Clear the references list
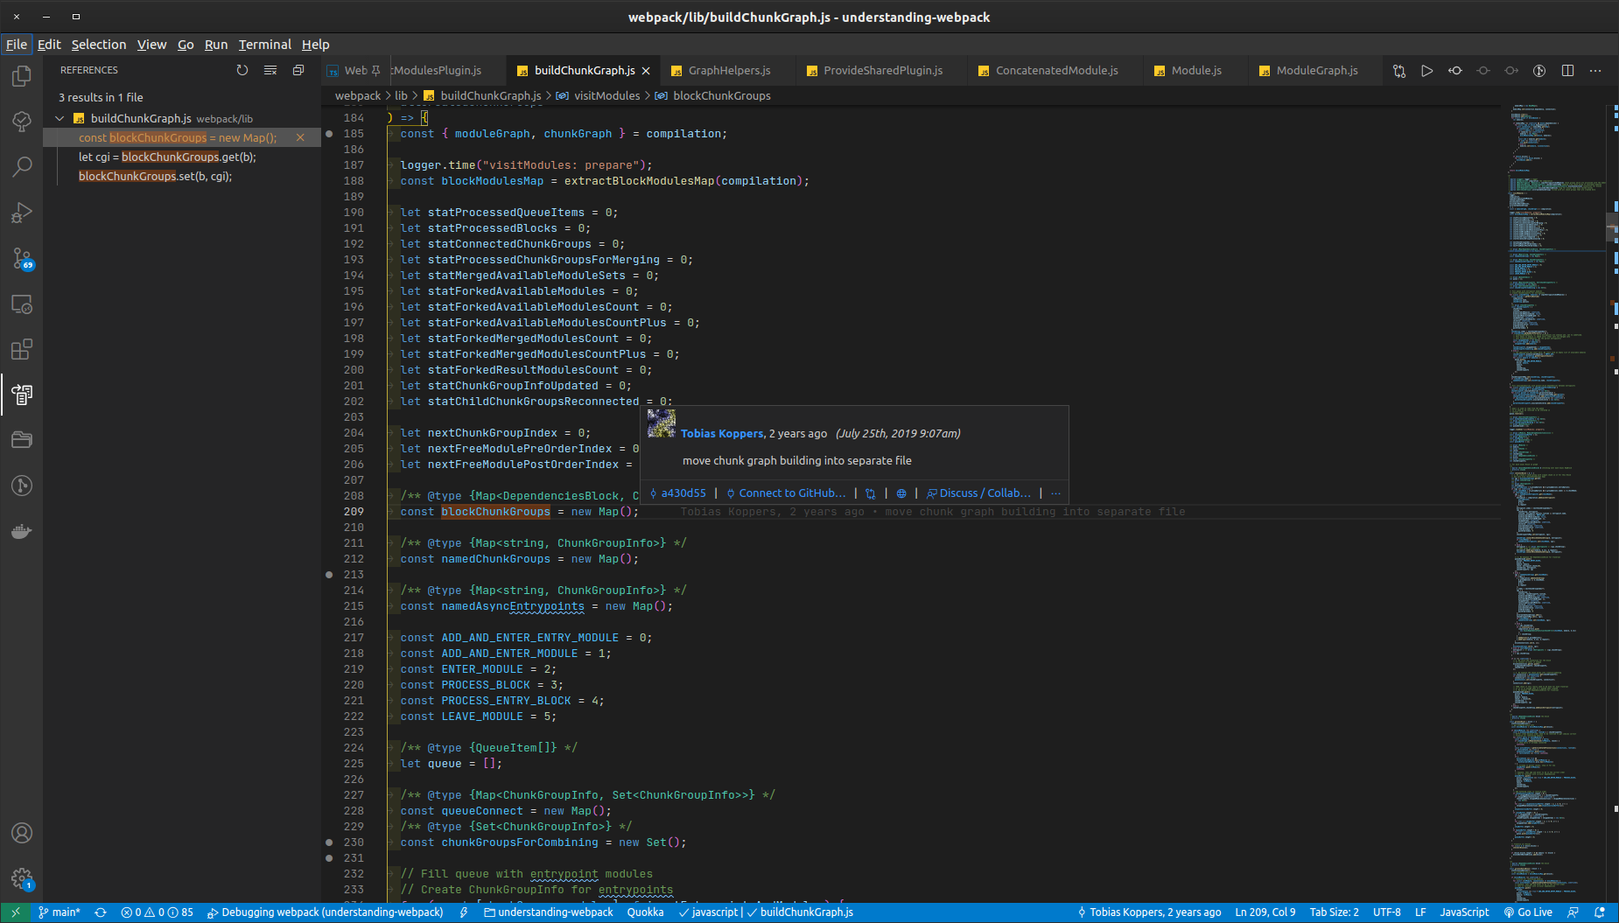Image resolution: width=1619 pixels, height=923 pixels. pyautogui.click(x=270, y=70)
